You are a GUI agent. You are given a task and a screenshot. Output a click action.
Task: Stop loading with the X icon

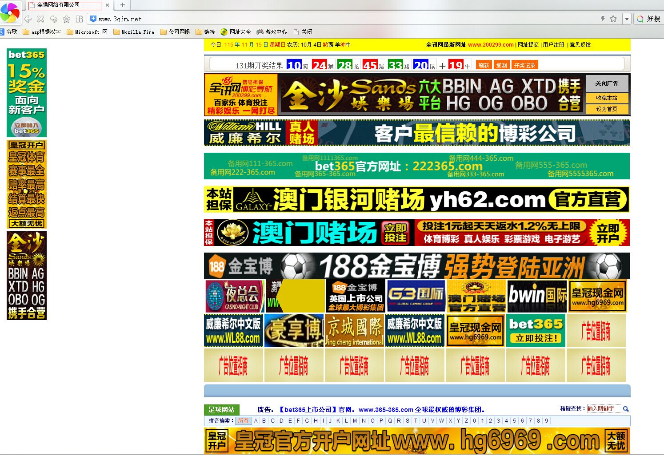[40, 19]
